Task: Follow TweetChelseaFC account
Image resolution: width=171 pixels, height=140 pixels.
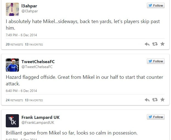Action: [x=156, y=61]
